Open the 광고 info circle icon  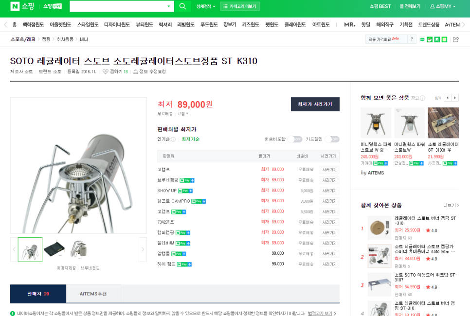tap(422, 98)
